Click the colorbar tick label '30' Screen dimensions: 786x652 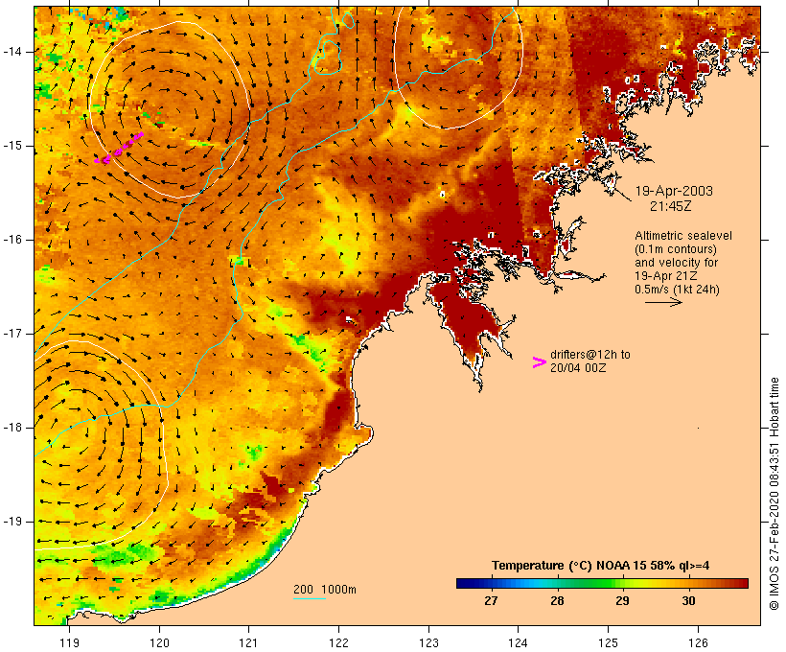(689, 601)
